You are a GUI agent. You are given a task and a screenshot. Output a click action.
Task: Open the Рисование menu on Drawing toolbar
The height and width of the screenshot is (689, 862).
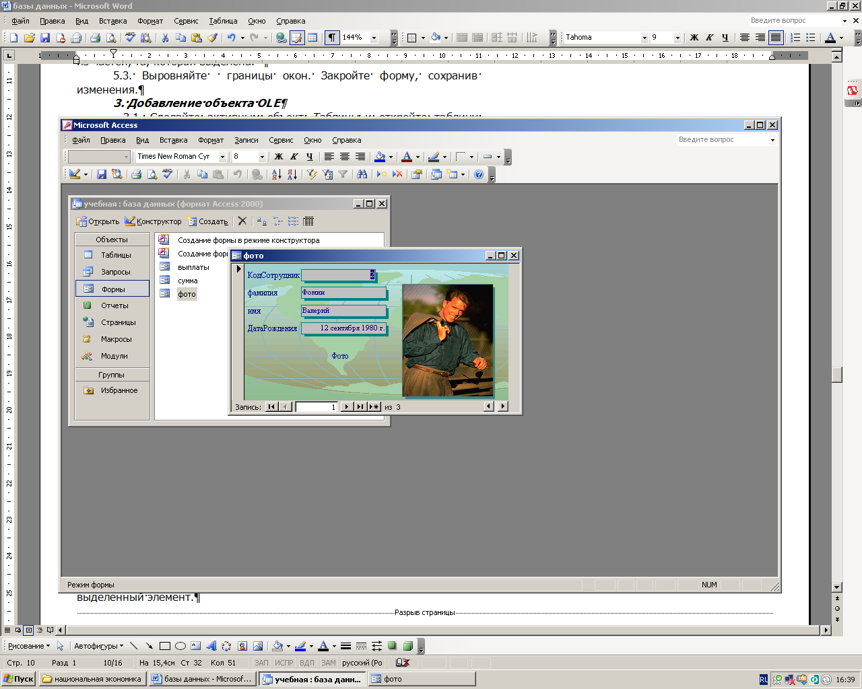click(x=28, y=646)
